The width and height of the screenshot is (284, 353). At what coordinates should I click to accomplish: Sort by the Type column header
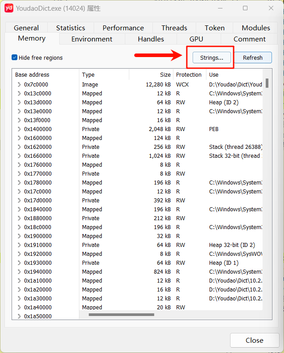coord(104,74)
